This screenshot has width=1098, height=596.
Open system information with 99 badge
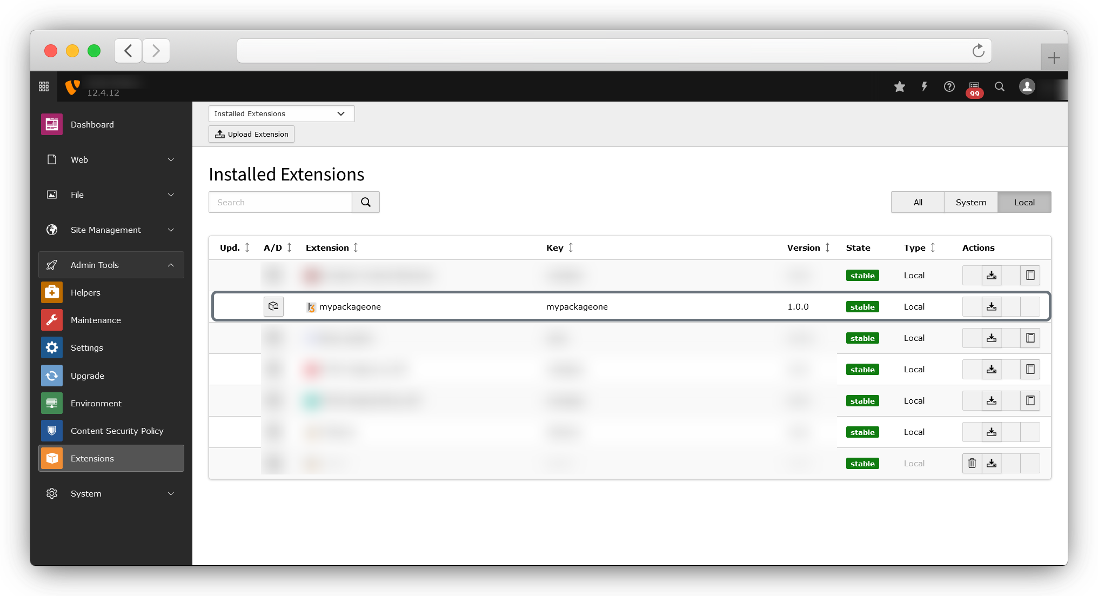tap(974, 88)
